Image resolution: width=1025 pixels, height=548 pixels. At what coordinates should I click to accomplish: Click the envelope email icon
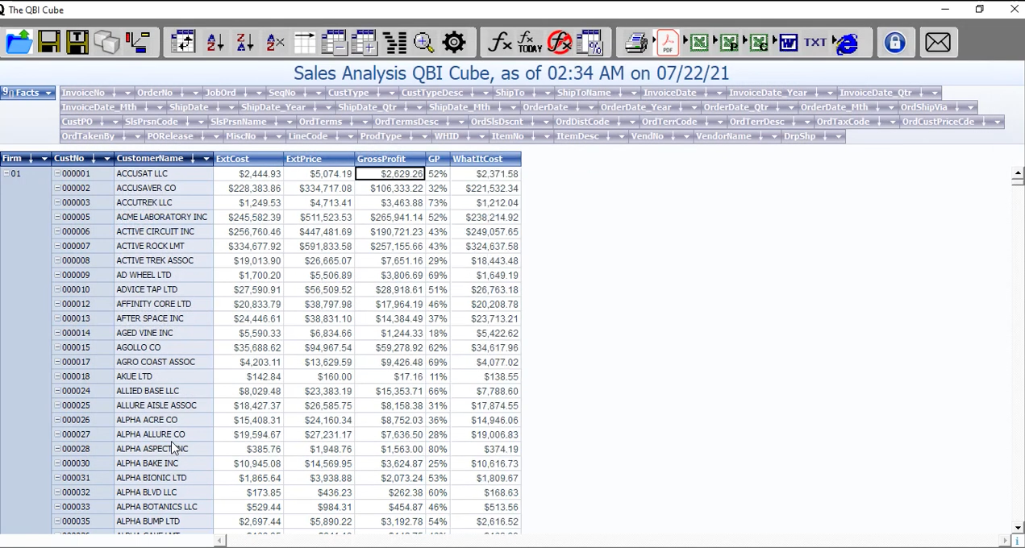click(x=937, y=42)
